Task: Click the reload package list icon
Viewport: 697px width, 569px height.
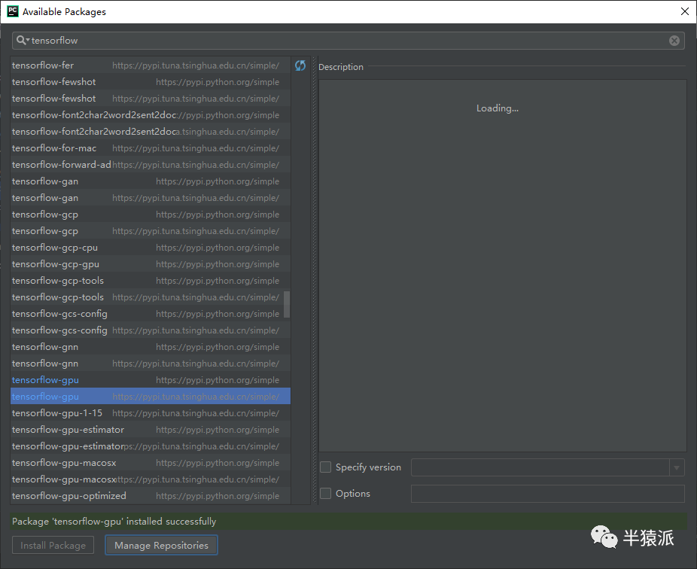Action: tap(300, 65)
